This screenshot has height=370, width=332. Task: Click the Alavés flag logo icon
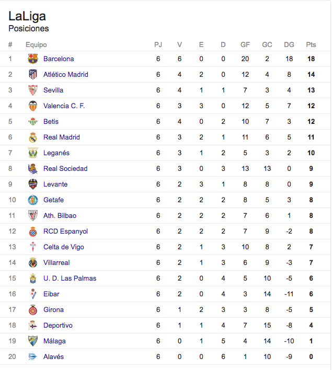pyautogui.click(x=33, y=356)
